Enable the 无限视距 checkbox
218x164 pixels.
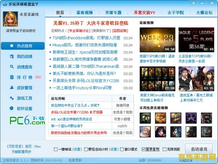tap(165, 149)
